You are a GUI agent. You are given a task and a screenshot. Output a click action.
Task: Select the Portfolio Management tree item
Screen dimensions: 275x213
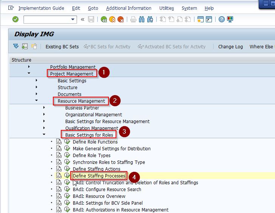pos(73,67)
